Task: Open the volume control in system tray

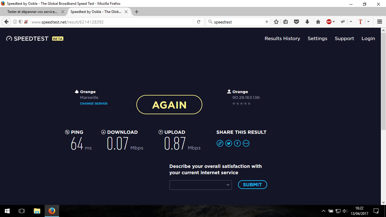Action: coord(345,211)
